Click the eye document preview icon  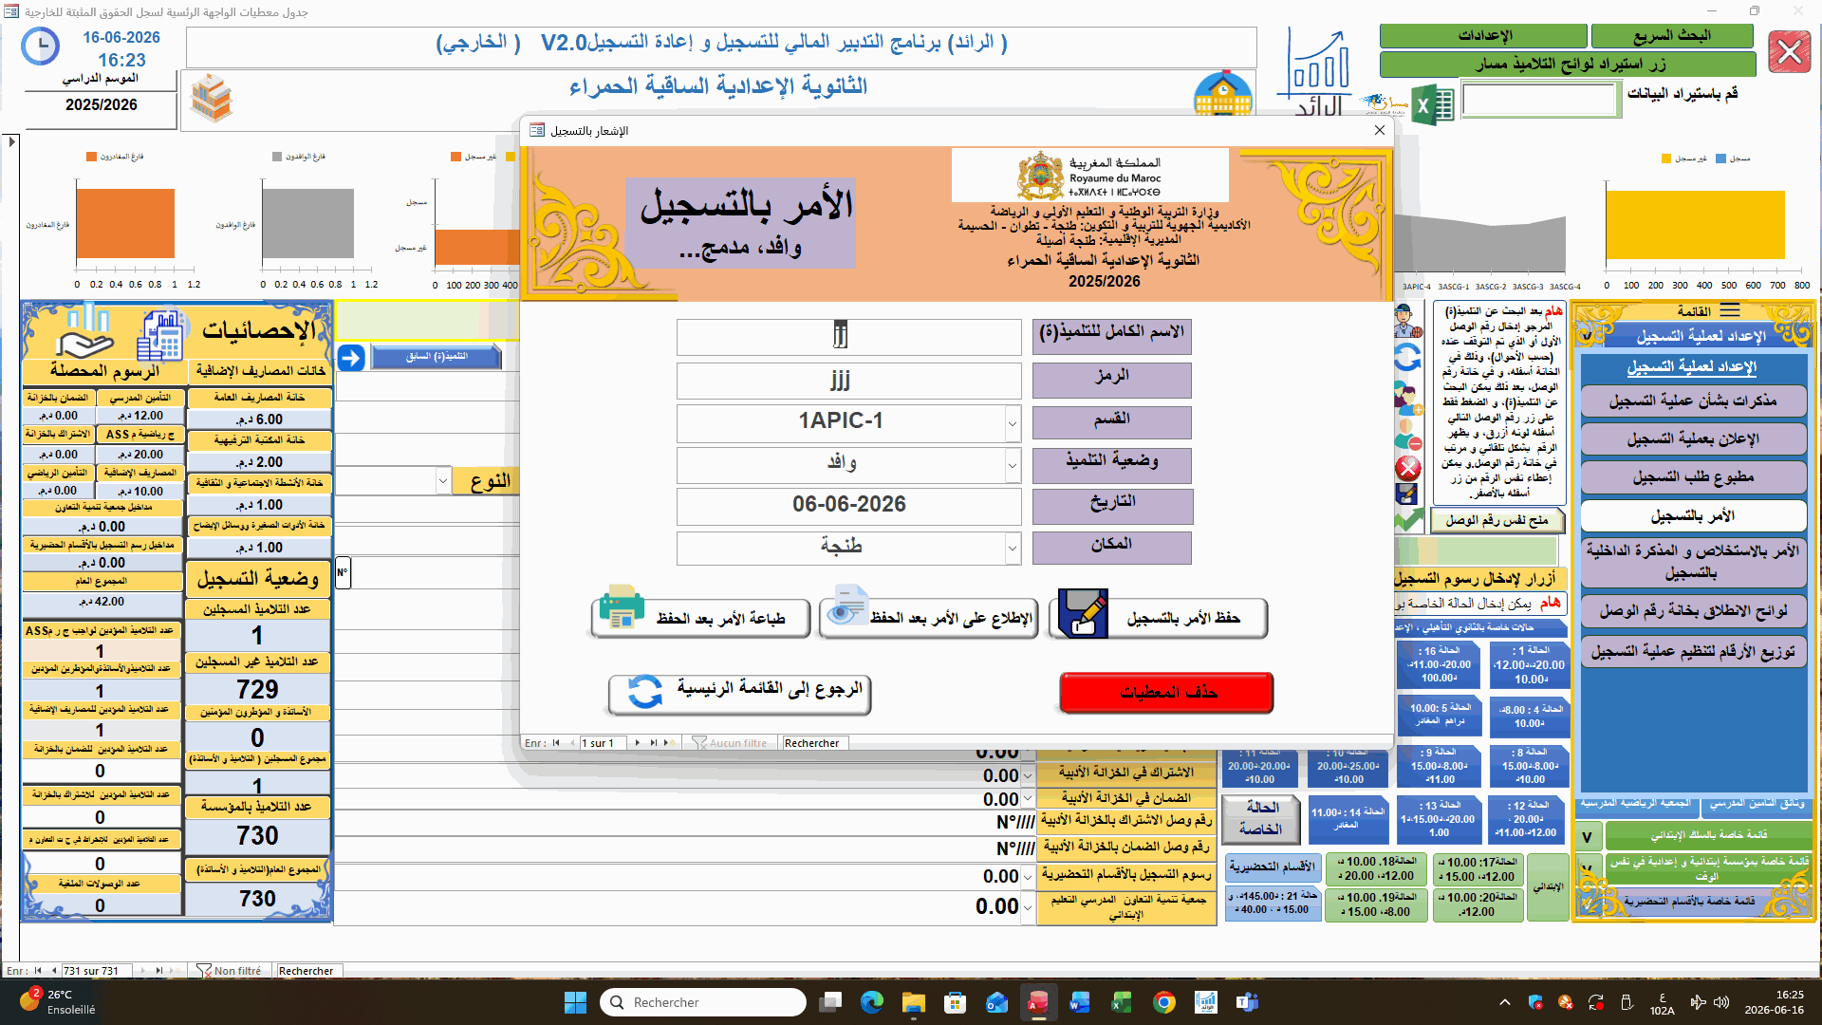pyautogui.click(x=846, y=607)
